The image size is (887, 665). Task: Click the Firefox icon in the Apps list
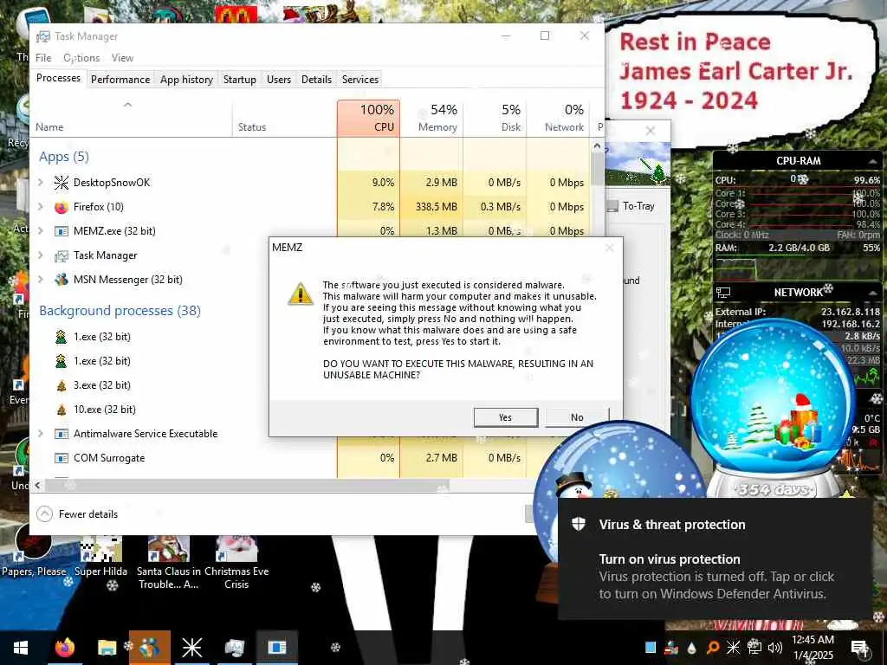click(x=62, y=207)
